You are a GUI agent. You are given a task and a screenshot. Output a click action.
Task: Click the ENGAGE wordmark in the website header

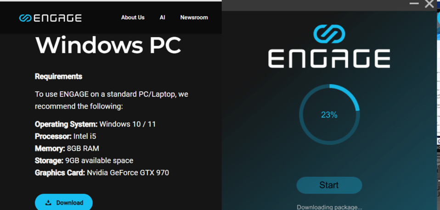(x=57, y=18)
